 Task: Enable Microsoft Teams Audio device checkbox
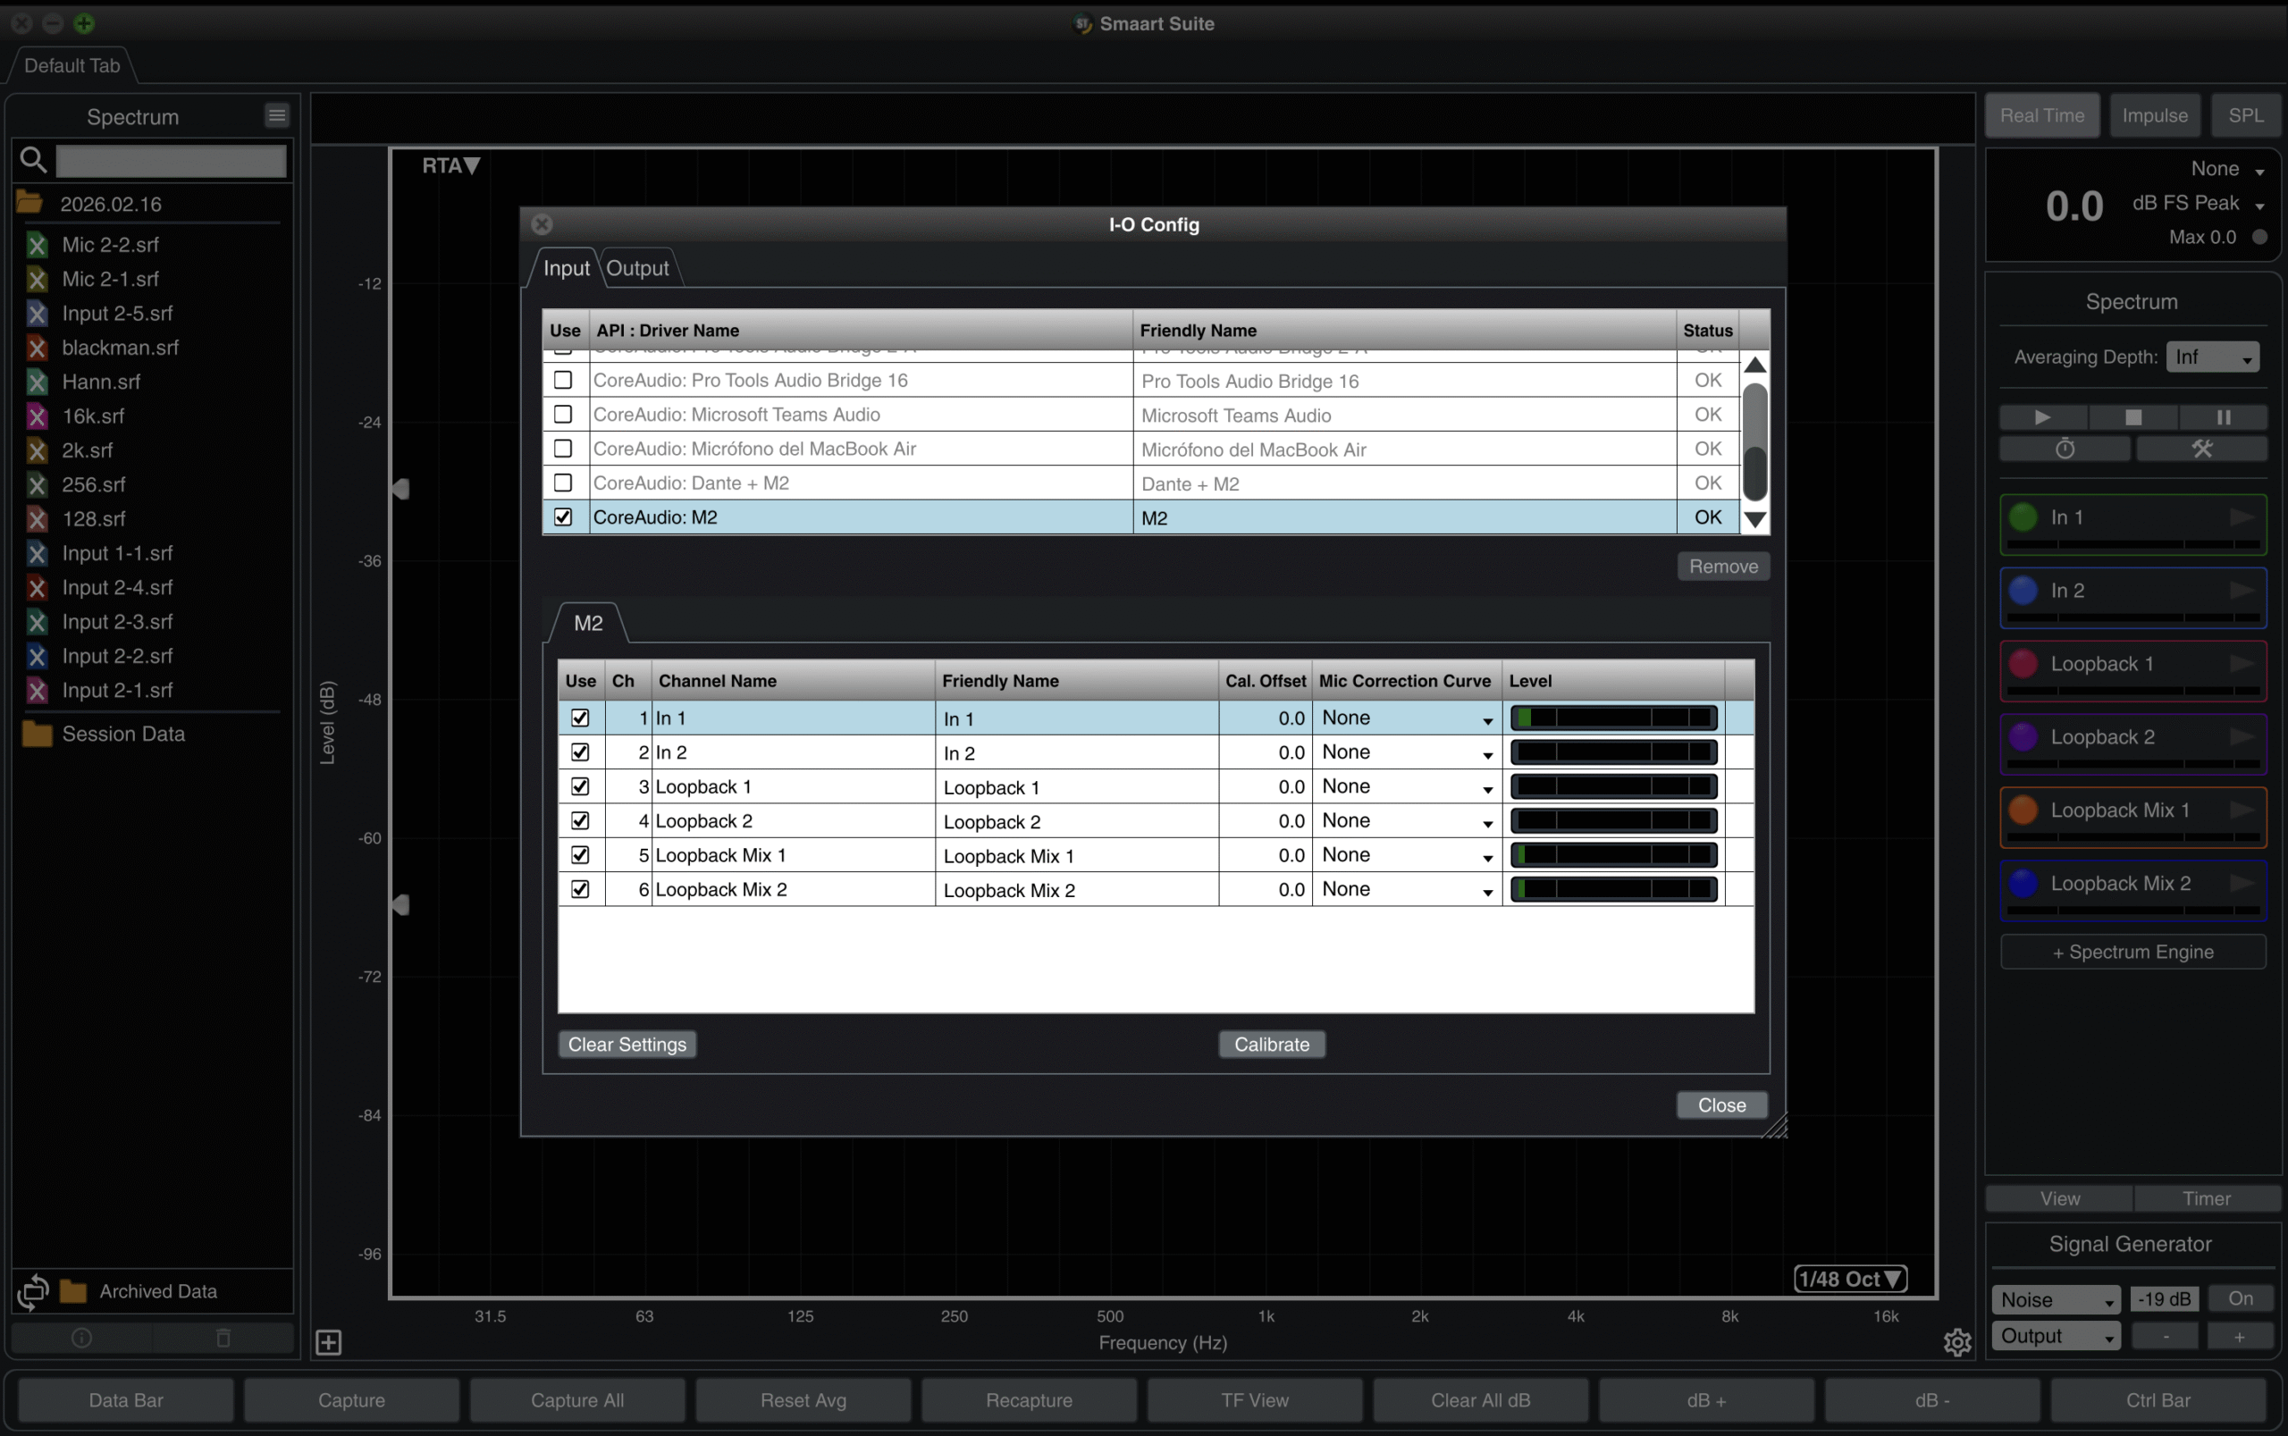563,414
